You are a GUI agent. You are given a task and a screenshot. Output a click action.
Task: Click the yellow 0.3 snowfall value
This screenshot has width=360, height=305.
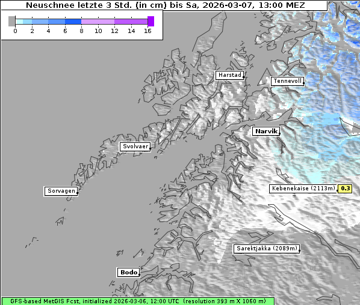coord(345,189)
